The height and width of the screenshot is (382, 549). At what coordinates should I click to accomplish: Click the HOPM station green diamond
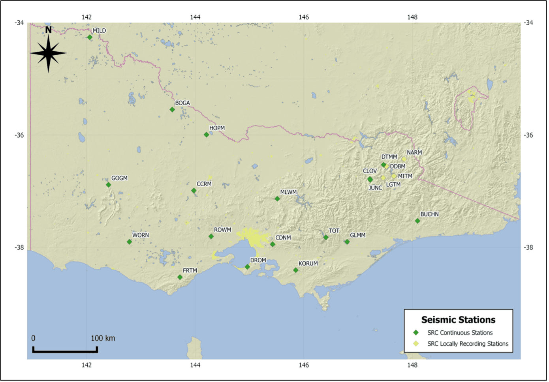pos(206,135)
